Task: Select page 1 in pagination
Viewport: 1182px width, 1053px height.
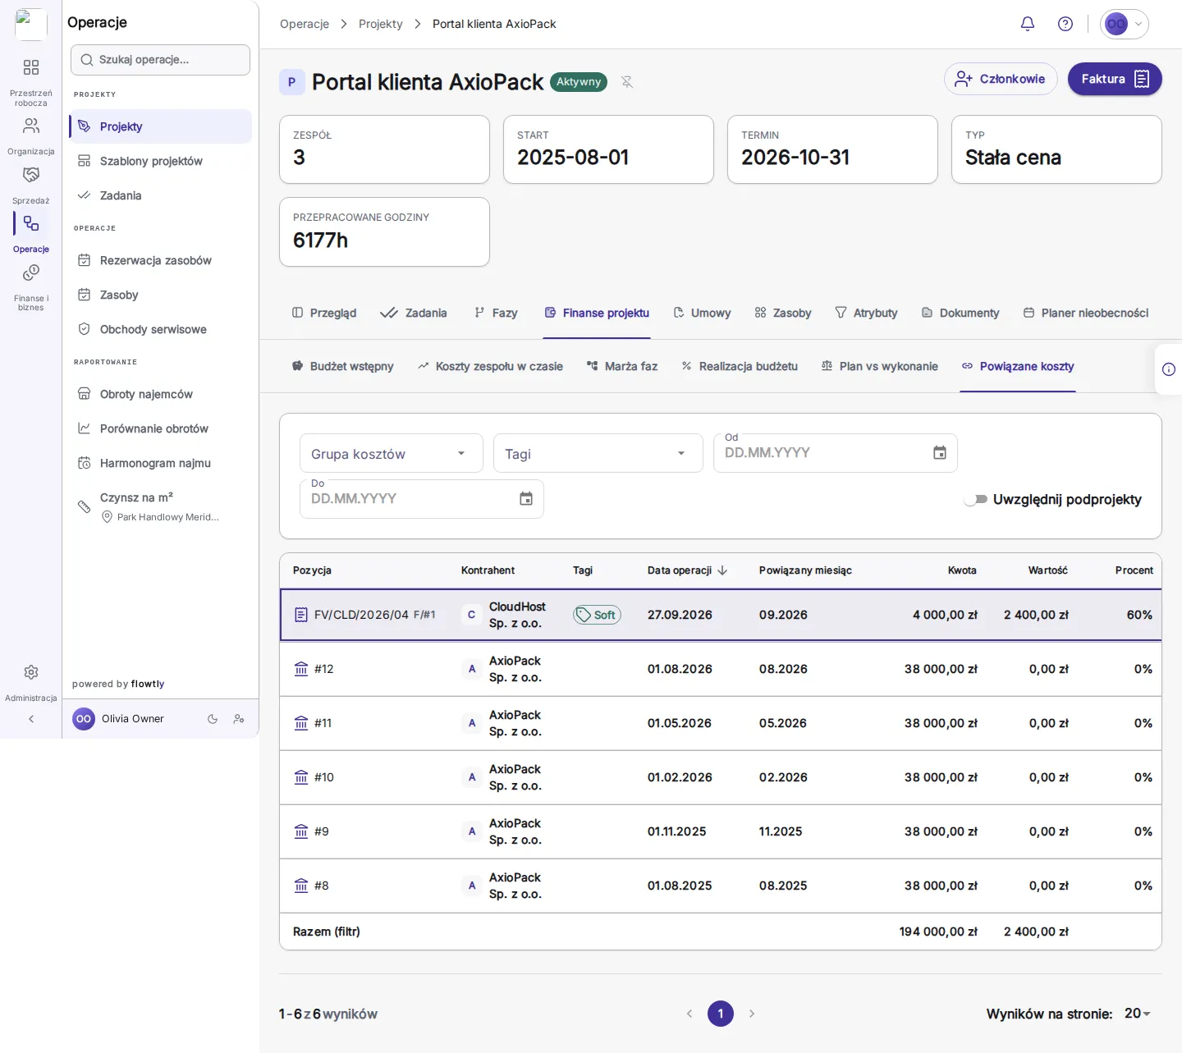Action: (721, 1014)
